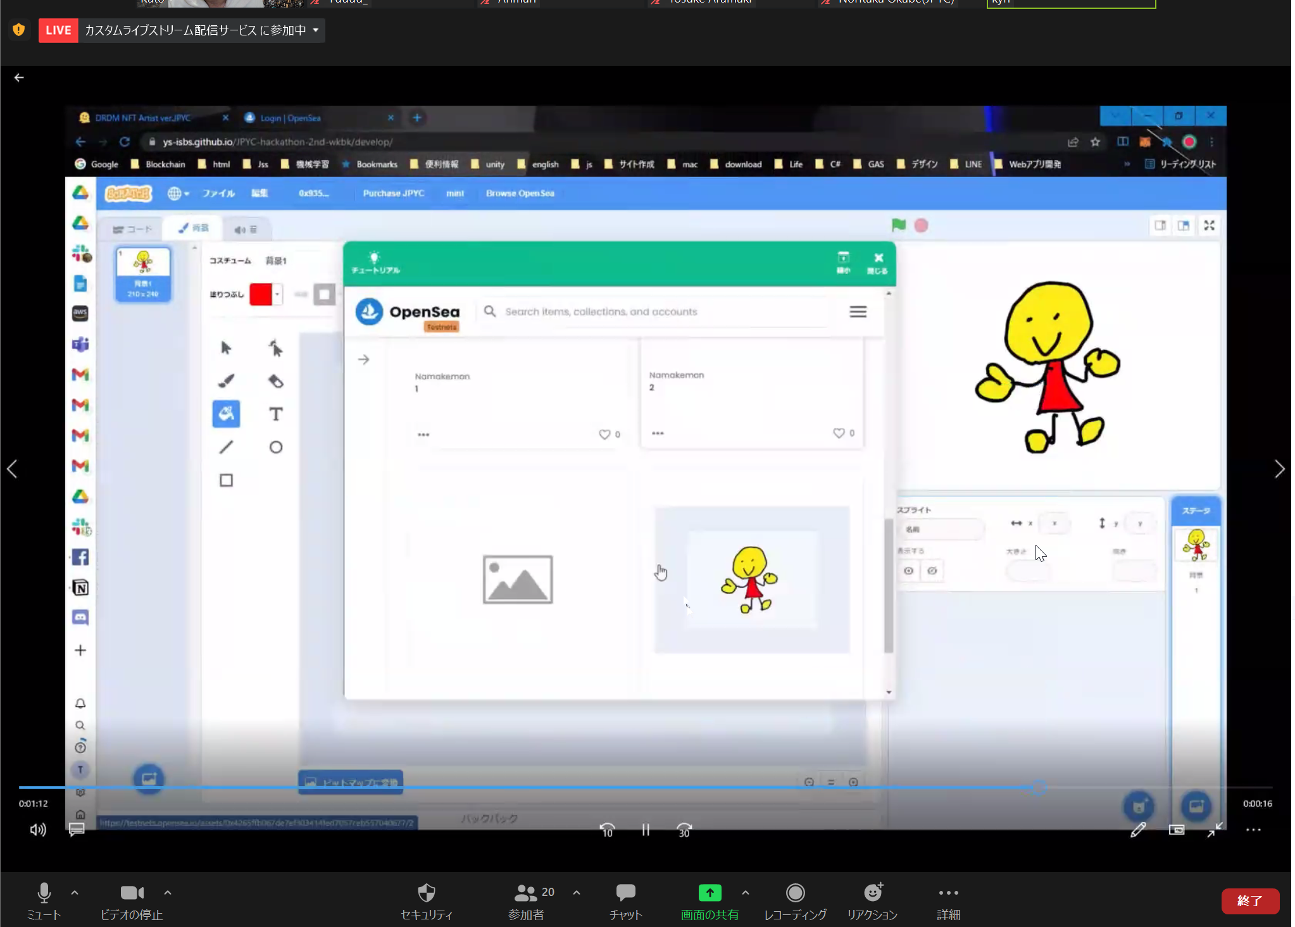Open the Zoom security shield icon
Screen dimensions: 1295x927
pyautogui.click(x=427, y=893)
